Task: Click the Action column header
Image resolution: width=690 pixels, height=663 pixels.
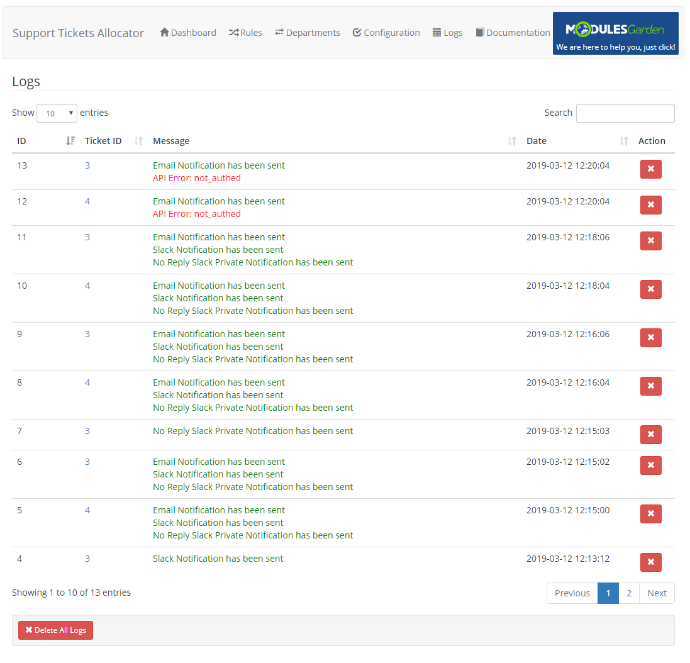Action: point(652,141)
